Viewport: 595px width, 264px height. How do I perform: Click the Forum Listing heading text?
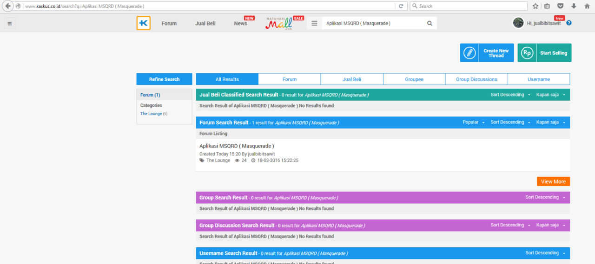[213, 134]
